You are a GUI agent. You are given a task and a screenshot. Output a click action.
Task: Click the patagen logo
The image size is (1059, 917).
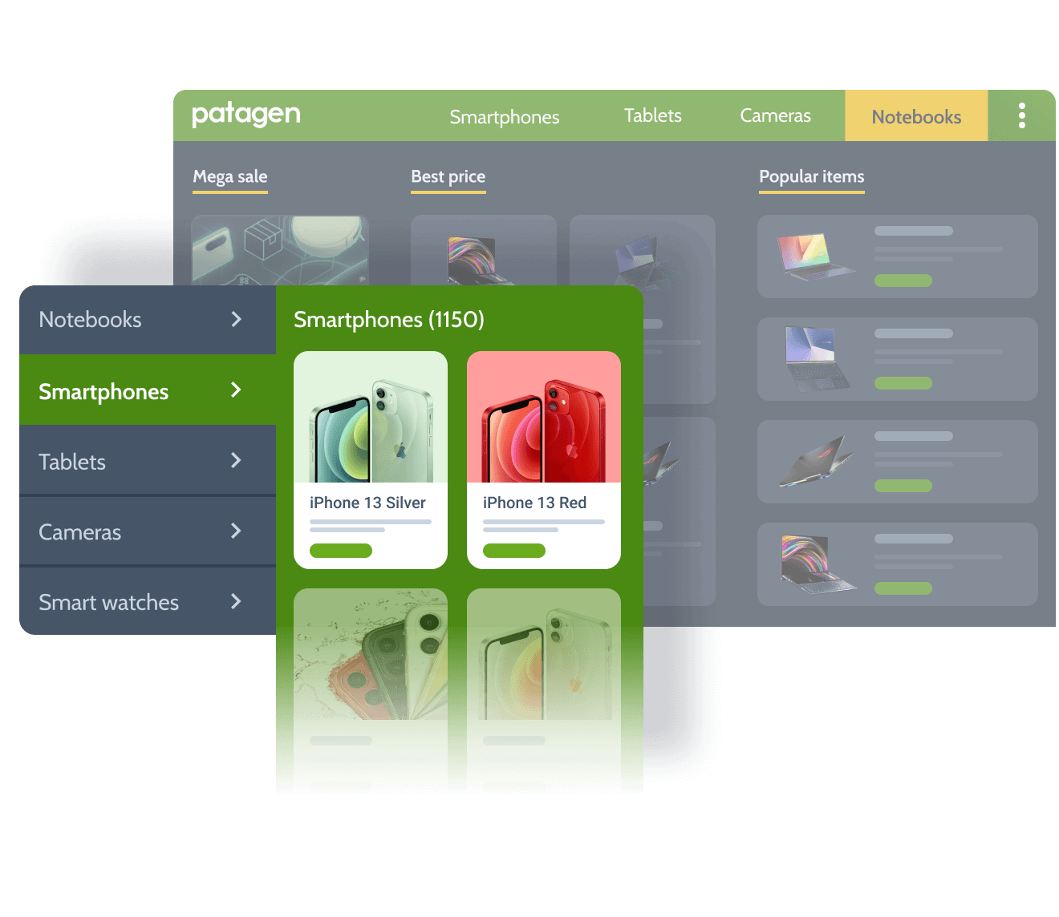click(x=246, y=115)
